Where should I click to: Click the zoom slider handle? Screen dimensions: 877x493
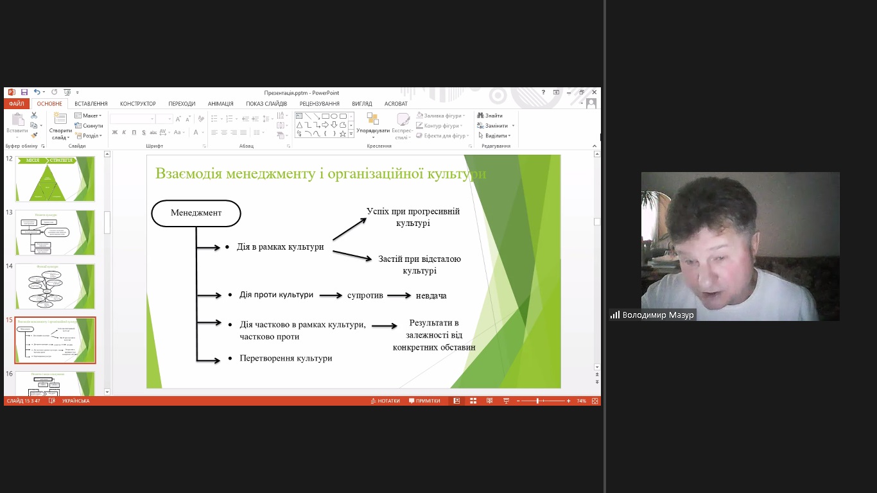[x=537, y=401]
